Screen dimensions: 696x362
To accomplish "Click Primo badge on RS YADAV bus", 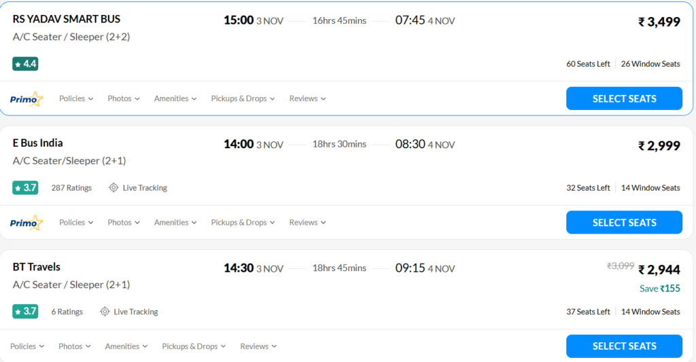I will [x=26, y=99].
